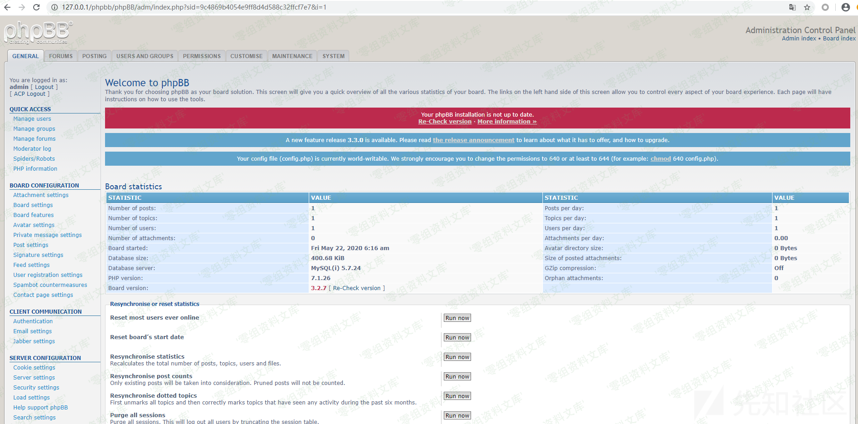
Task: Click the chmod link in config warning
Action: point(661,159)
